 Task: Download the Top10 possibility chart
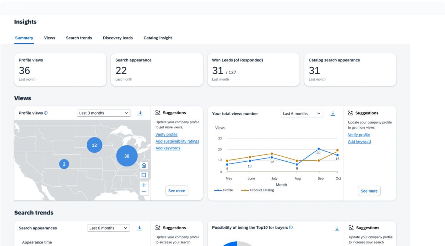[x=337, y=228]
